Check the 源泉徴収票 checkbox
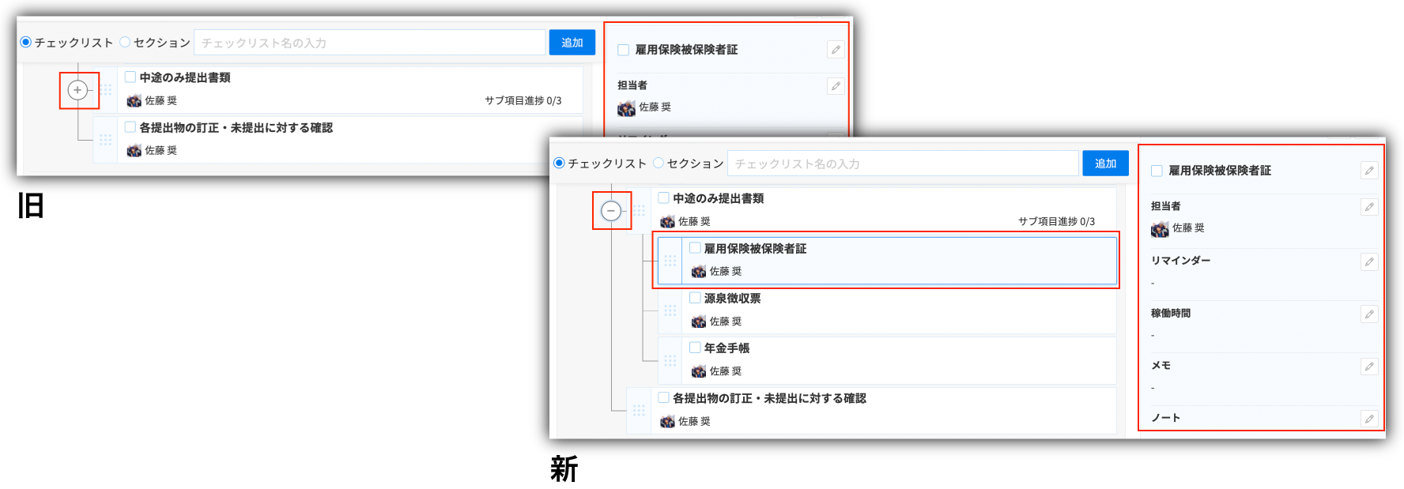Image resolution: width=1404 pixels, height=489 pixels. pyautogui.click(x=695, y=298)
